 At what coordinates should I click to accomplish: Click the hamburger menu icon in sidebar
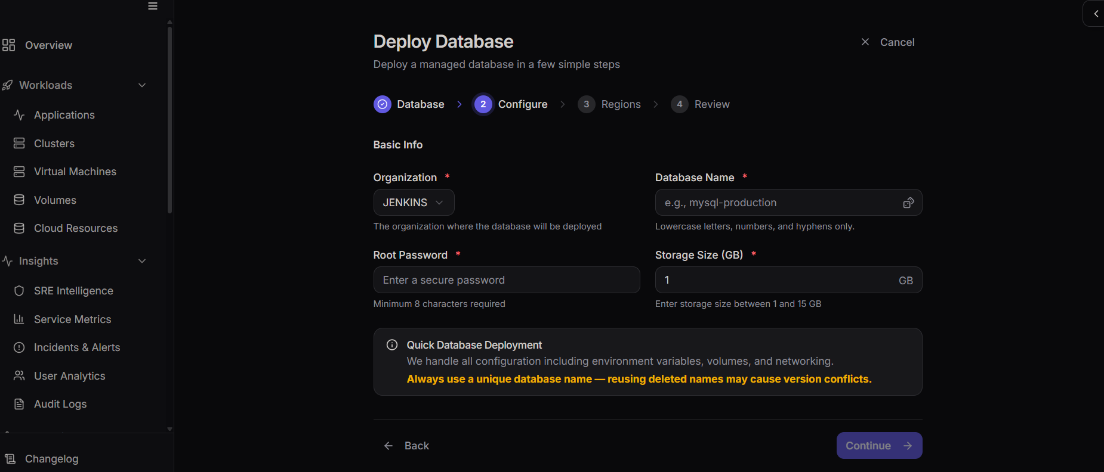click(x=153, y=6)
